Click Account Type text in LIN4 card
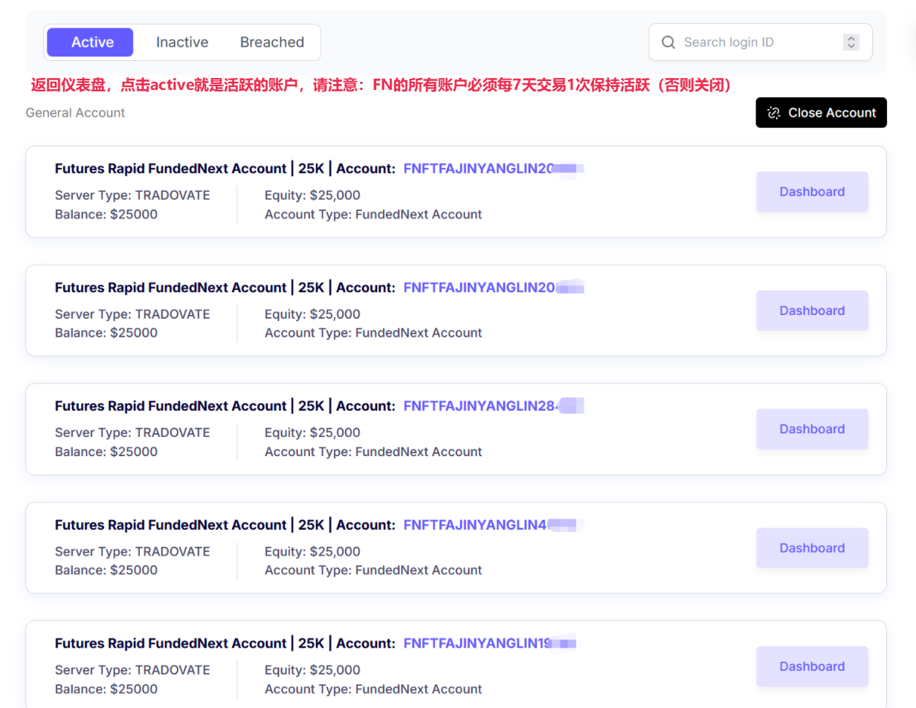 point(373,571)
